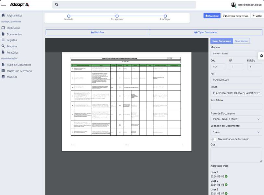This screenshot has width=264, height=195.
Task: Click green check beside User 1 approval date
Action: tap(226, 176)
